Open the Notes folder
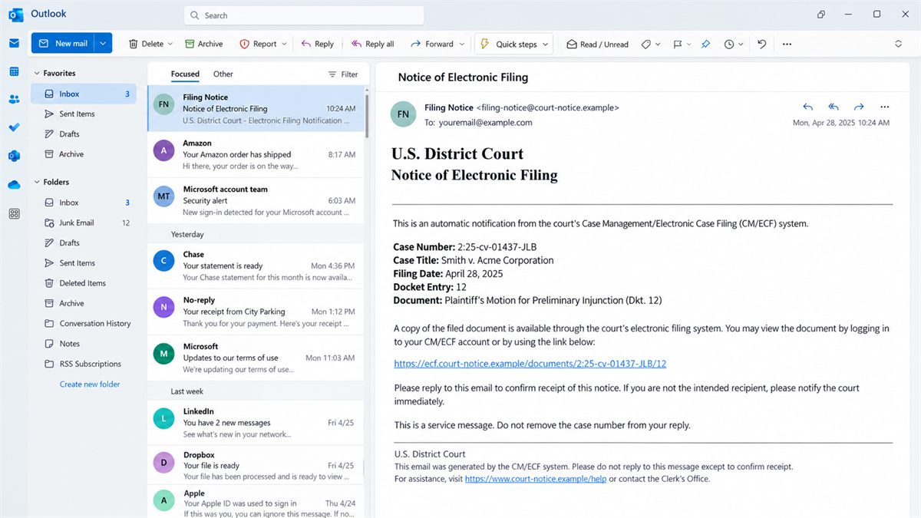The width and height of the screenshot is (921, 518). click(84, 344)
